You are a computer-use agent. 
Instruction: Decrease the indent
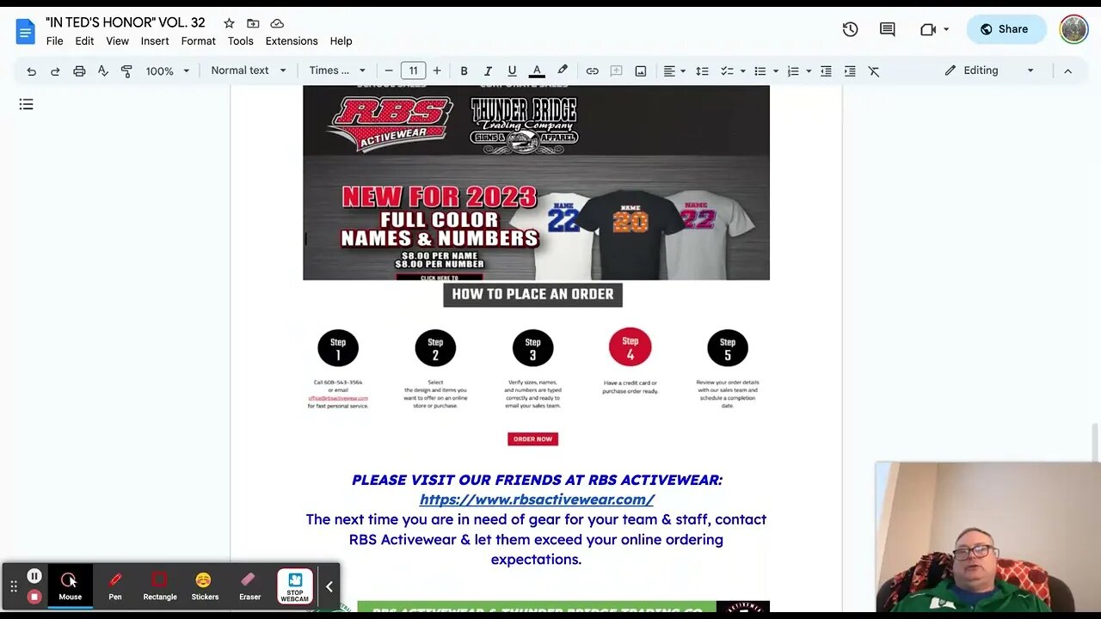[826, 71]
